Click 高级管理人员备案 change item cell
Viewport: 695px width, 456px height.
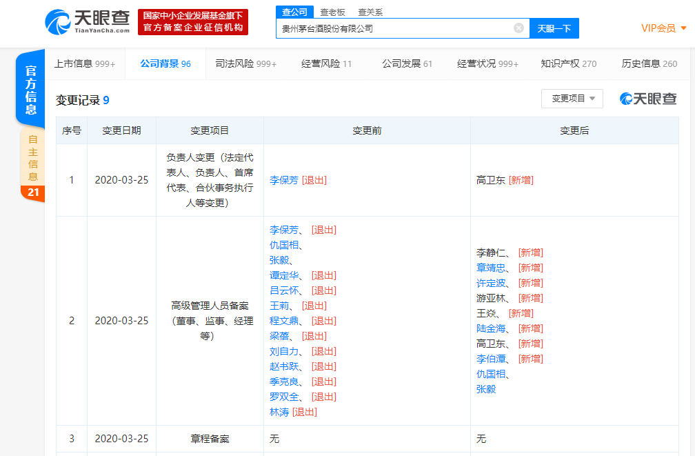(210, 321)
